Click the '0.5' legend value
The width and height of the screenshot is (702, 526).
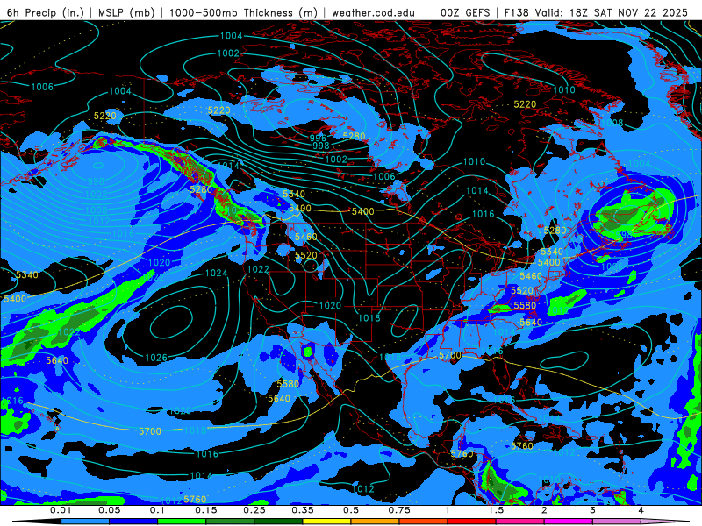351,510
